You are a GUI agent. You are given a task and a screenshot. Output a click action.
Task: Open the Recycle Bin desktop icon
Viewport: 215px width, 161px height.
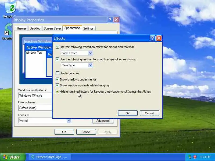(x=10, y=9)
